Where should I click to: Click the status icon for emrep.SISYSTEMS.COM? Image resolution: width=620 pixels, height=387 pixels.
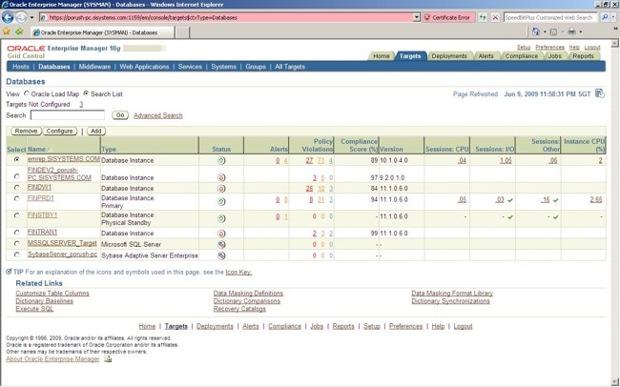click(221, 160)
